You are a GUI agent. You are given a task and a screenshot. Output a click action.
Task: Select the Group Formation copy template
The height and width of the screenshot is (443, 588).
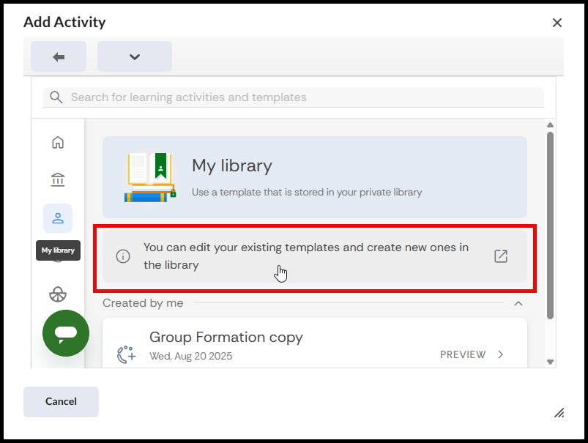226,338
